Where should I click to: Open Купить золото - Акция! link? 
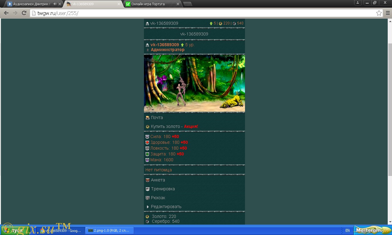pos(175,126)
